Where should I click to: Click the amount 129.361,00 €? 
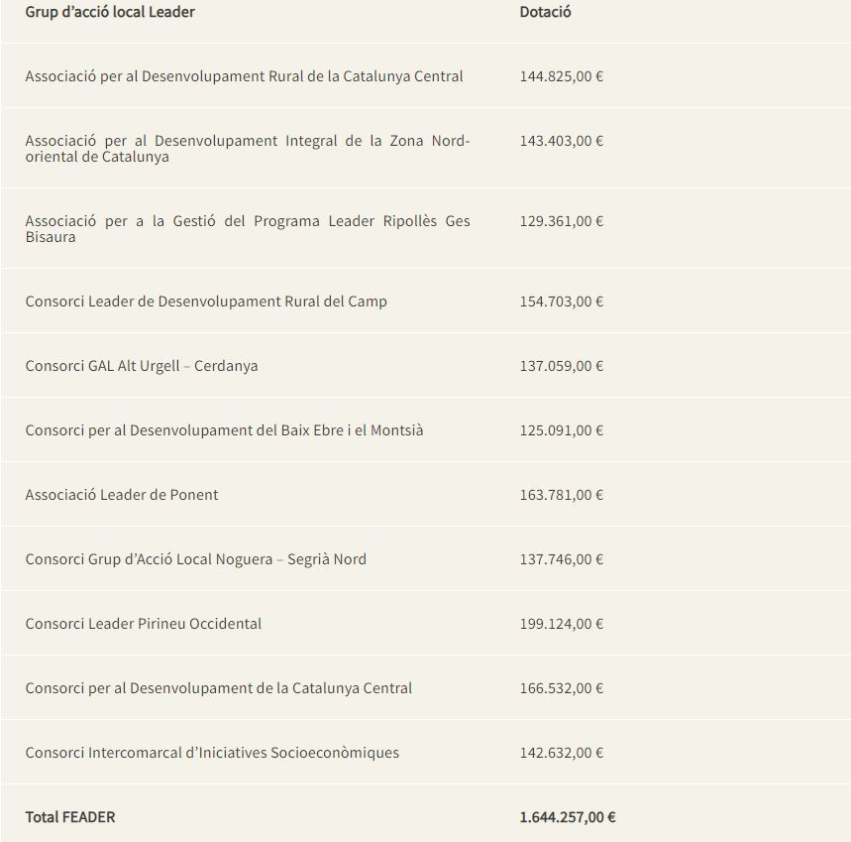(x=561, y=221)
